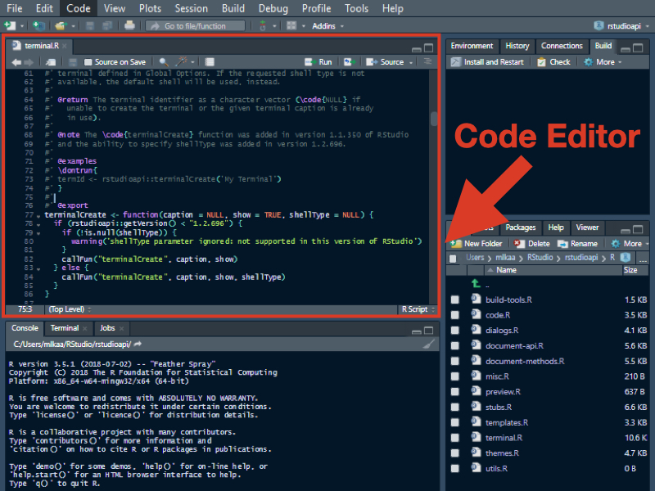Screen dimensions: 655x491
Task: Click the workspace panes layout icon
Action: pos(291,26)
